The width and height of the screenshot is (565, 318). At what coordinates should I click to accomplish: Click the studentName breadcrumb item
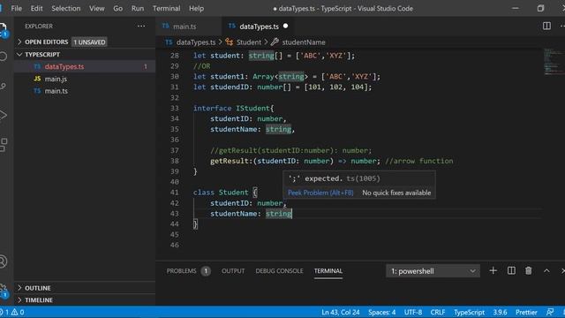pyautogui.click(x=304, y=42)
